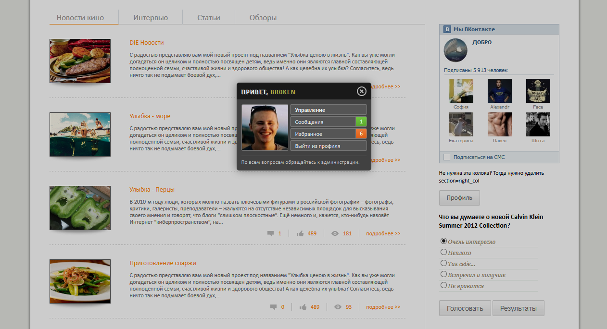Click views eye icon on Улыбка - Перцы article
Screen dimensions: 607x329
pyautogui.click(x=335, y=234)
